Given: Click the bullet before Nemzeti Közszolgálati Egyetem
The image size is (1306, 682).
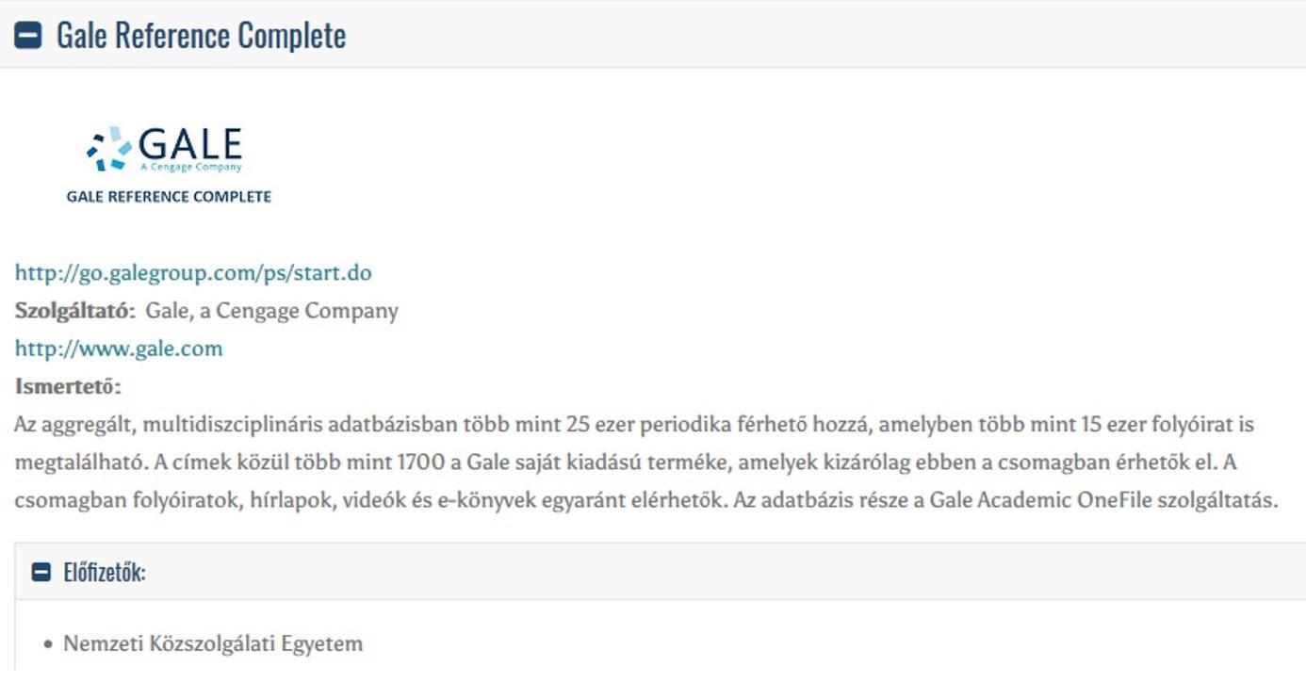Looking at the screenshot, I should [48, 645].
